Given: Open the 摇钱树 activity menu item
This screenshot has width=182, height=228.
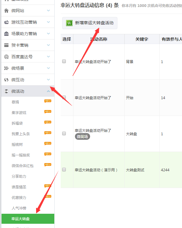Looking at the screenshot, I should pos(17,144).
